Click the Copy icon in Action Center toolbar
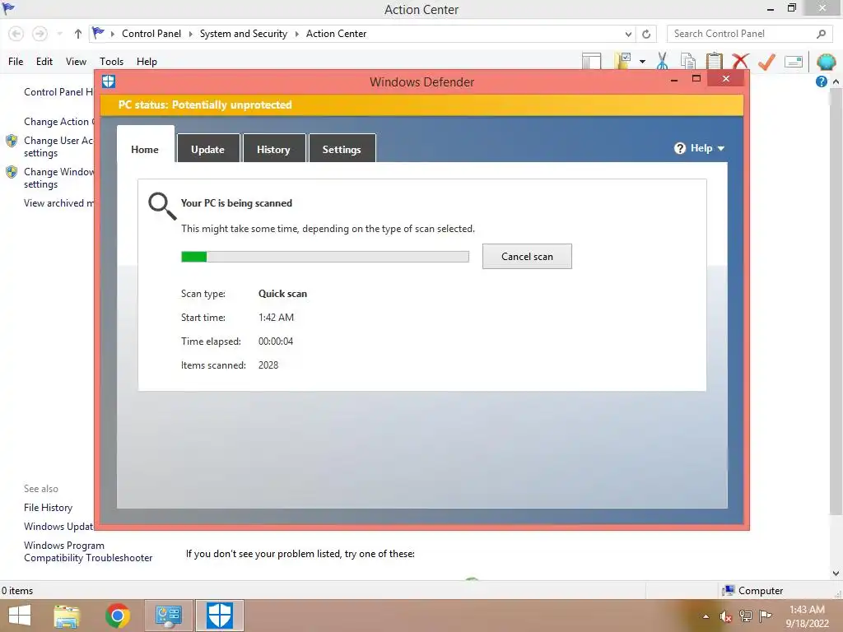843x632 pixels. tap(687, 62)
